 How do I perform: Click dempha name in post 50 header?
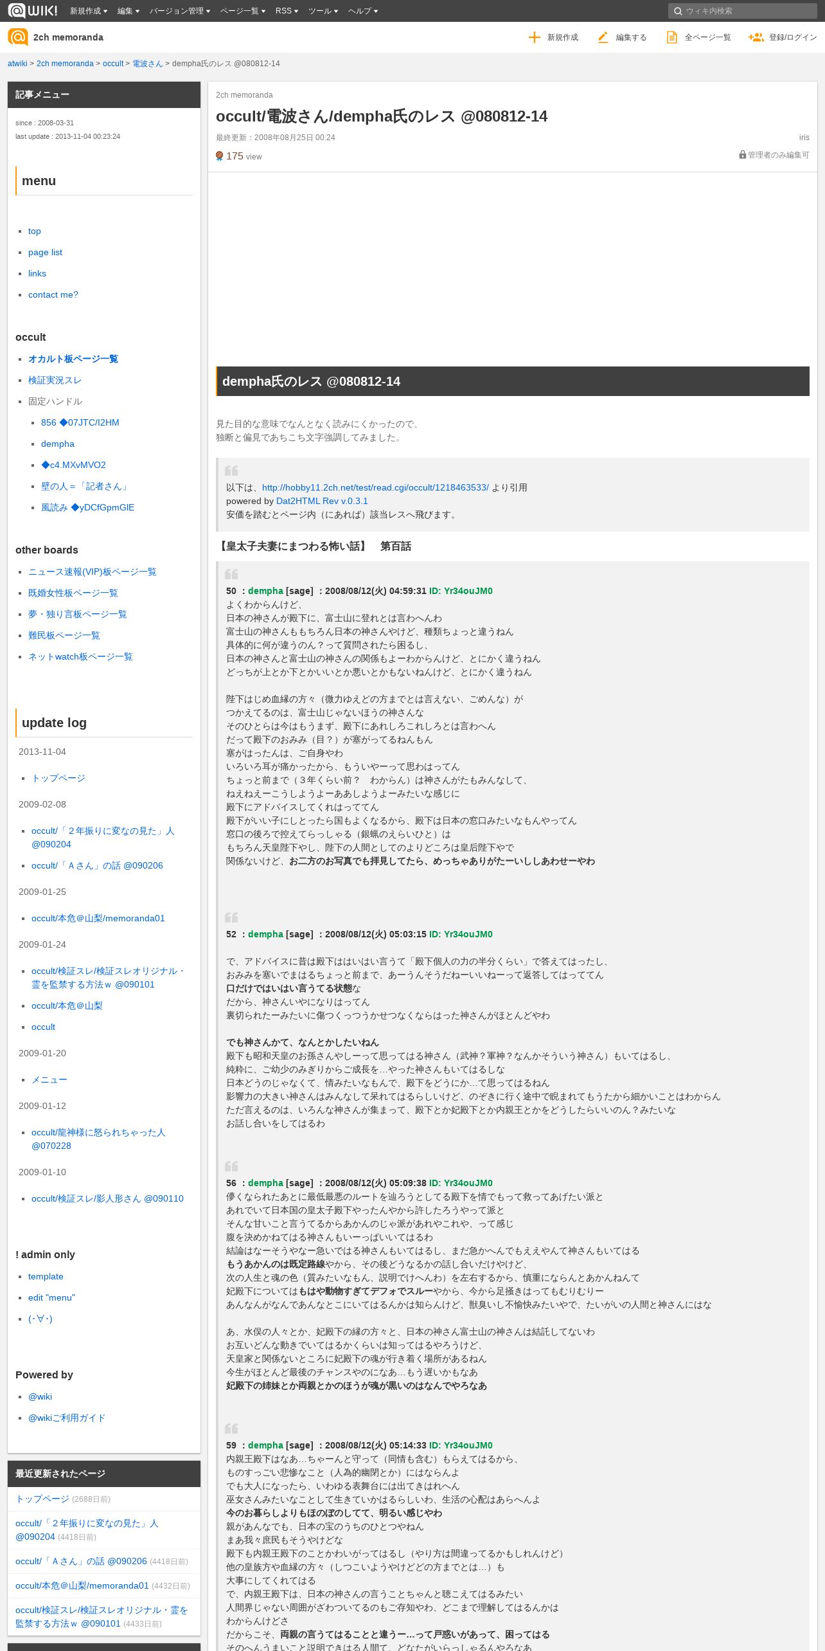click(265, 591)
